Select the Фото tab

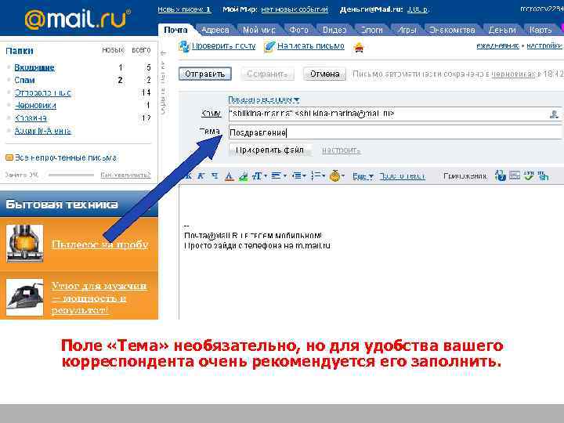298,30
